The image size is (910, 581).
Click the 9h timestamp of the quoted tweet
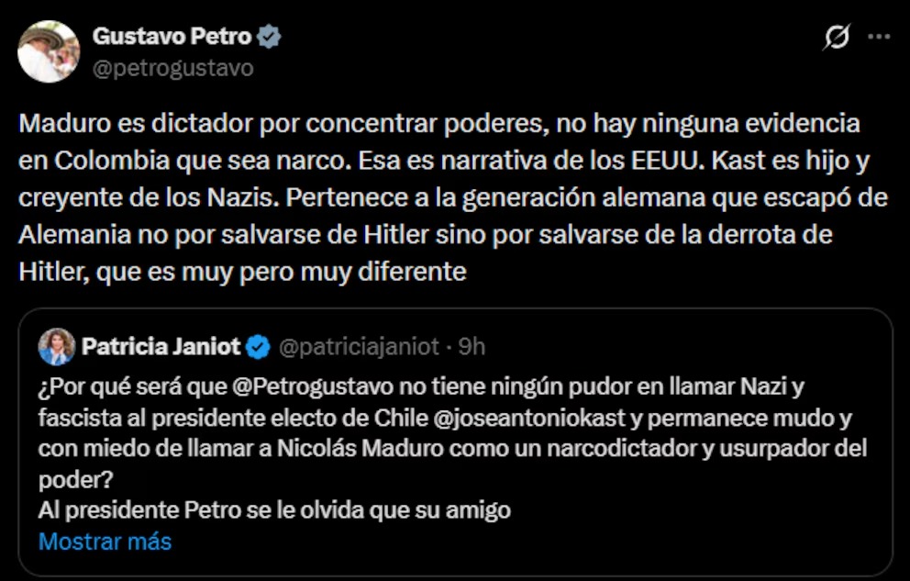tap(472, 347)
